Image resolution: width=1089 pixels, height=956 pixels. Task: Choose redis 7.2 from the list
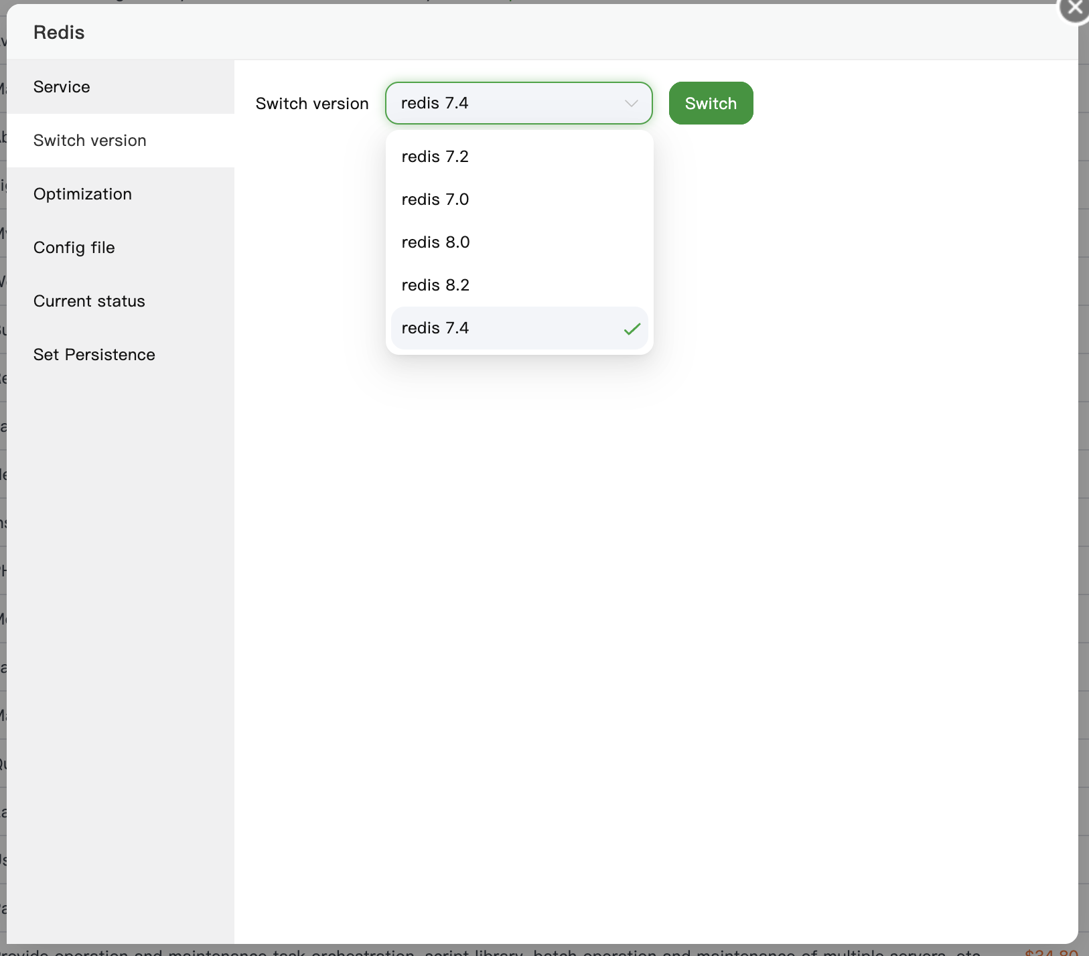tap(520, 157)
